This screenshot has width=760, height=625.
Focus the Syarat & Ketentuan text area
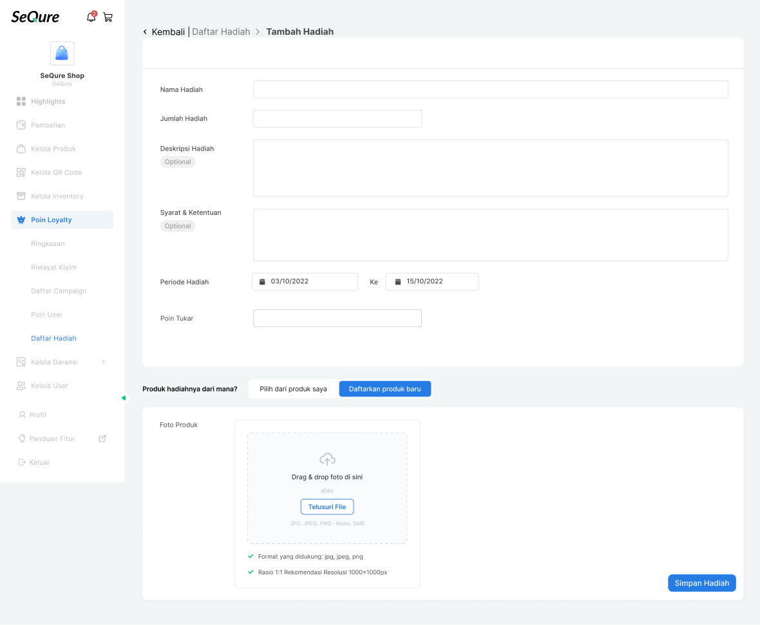[x=491, y=235]
